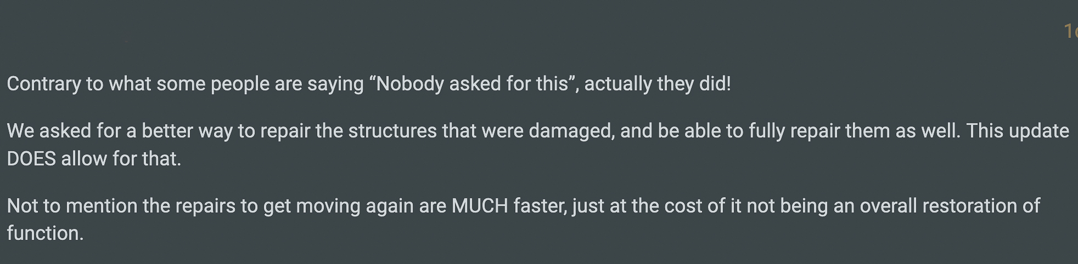1078x264 pixels.
Task: Click the words "overall restoration of"
Action: click(950, 206)
